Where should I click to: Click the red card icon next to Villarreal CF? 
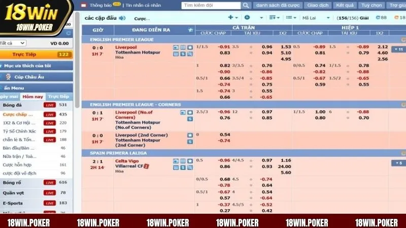[146, 166]
